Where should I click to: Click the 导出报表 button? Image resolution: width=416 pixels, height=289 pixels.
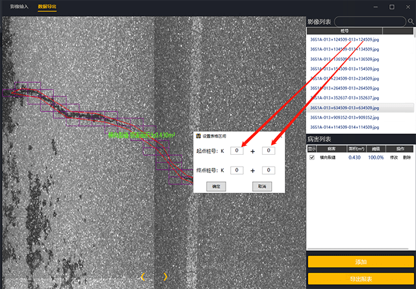(361, 279)
